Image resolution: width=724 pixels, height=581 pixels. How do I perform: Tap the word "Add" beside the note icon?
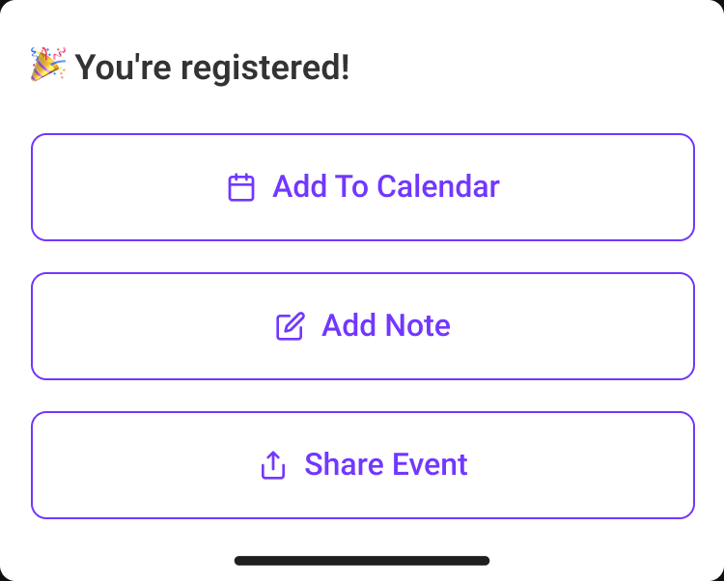pyautogui.click(x=349, y=325)
